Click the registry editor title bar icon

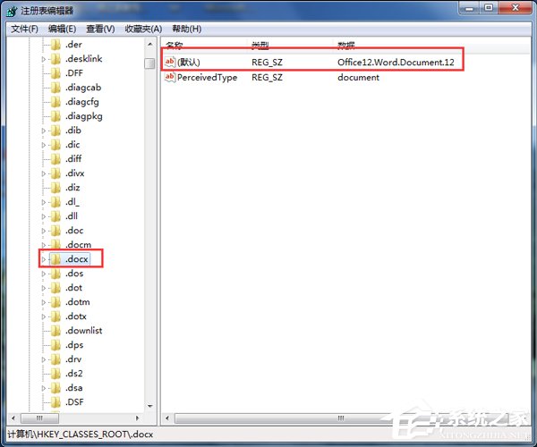[x=12, y=11]
